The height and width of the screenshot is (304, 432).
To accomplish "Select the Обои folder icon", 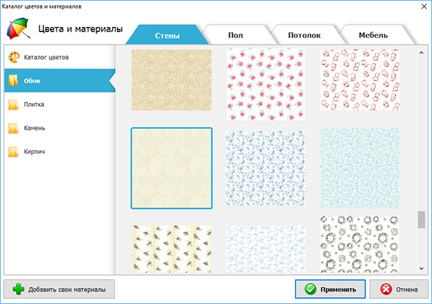I will [x=13, y=81].
